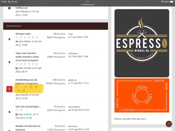
Task: Click the pin icon beside Voor de nieuwelingen
Action: pos(9,112)
